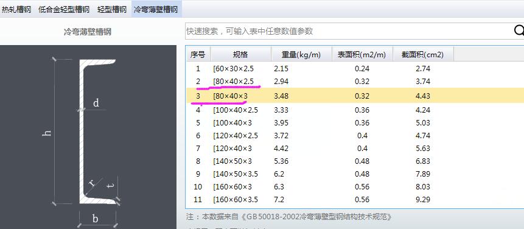This screenshot has width=524, height=229.
Task: Click section area value 6.83
Action: pos(423,161)
